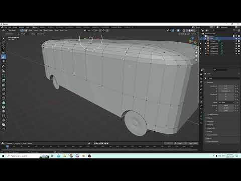Select the Bevel tool in the toolbar

4,89
